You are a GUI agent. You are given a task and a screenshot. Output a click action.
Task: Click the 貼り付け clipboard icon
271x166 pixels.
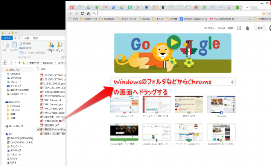(14, 46)
